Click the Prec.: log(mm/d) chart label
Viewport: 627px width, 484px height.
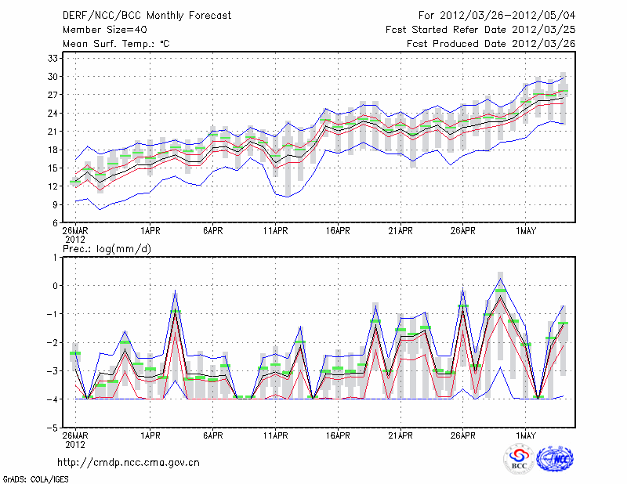click(x=106, y=248)
